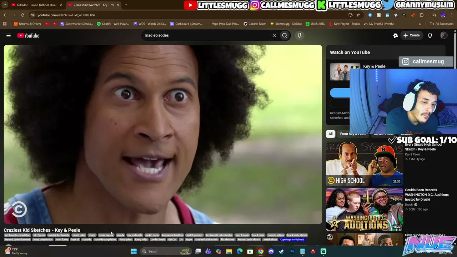This screenshot has width=457, height=257.
Task: Open a new browser tab
Action: point(126,5)
